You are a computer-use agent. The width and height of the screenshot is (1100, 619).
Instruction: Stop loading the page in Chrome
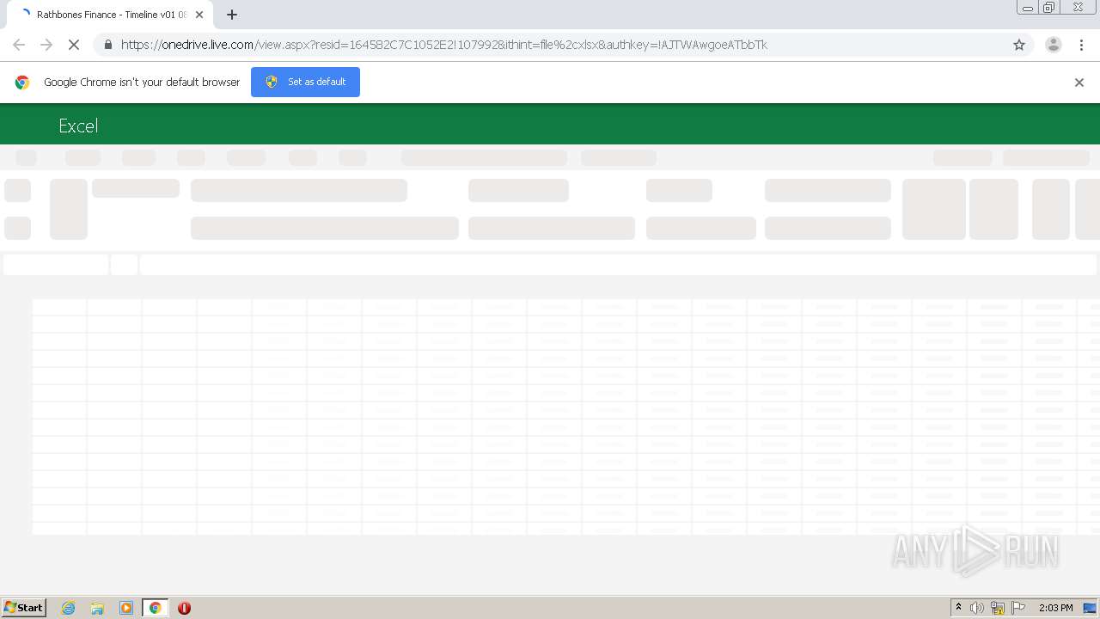(x=74, y=45)
